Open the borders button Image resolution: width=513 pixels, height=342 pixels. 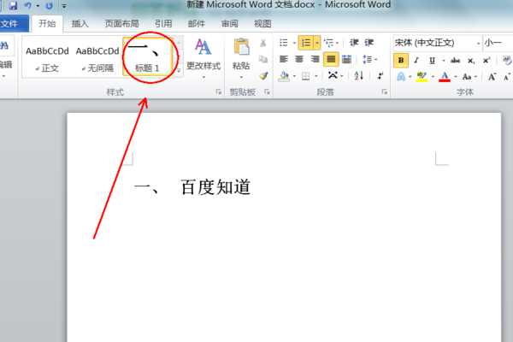click(305, 76)
